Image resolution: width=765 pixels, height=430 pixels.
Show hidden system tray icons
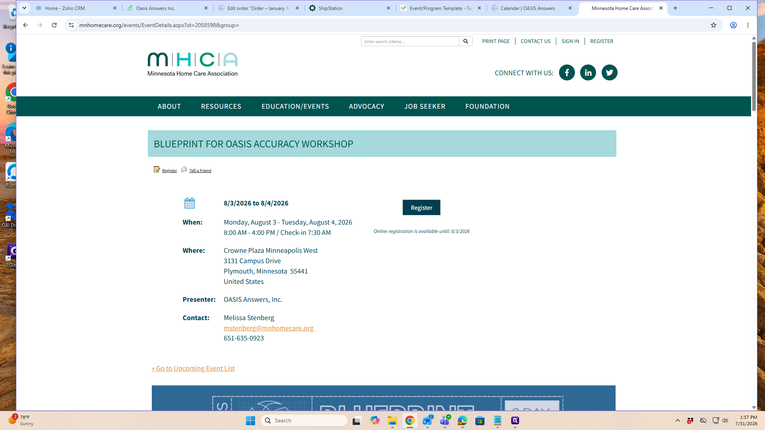point(677,420)
